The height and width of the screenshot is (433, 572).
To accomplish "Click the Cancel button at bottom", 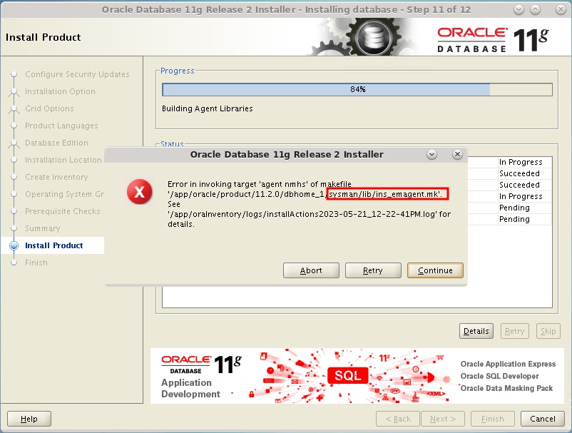I will pos(543,419).
